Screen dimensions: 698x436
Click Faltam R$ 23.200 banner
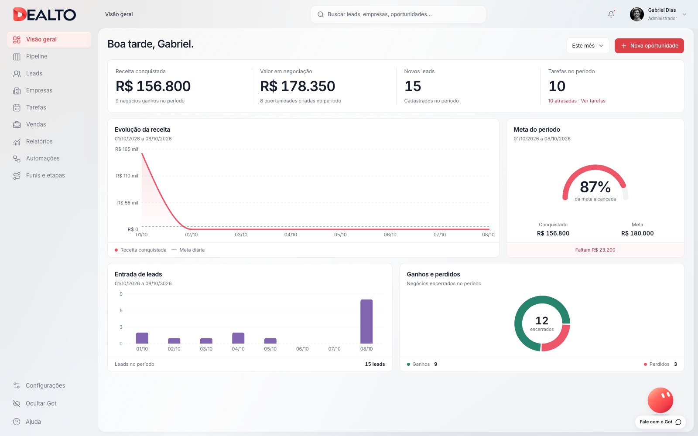tap(595, 250)
